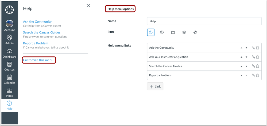
Task: Edit Ask Your Instructor a Question link
Action: (253, 57)
